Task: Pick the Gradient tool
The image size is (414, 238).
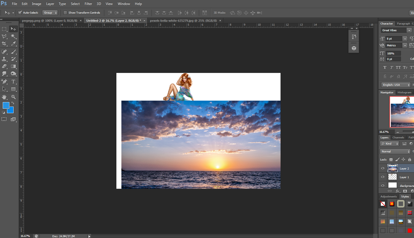Action: 14,66
